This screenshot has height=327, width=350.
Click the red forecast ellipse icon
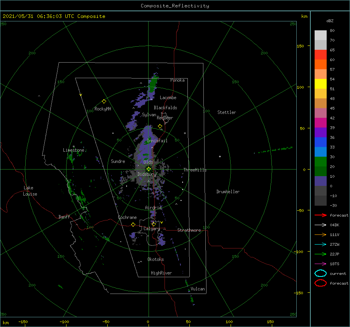click(320, 283)
